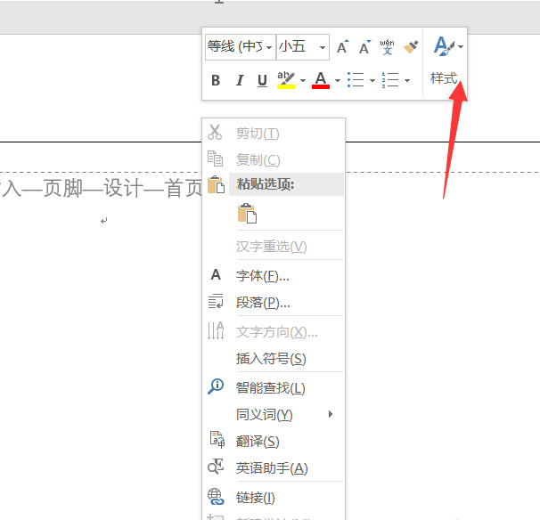The width and height of the screenshot is (540, 520).
Task: Open the 段落(P)... paragraph dialog
Action: 274,303
